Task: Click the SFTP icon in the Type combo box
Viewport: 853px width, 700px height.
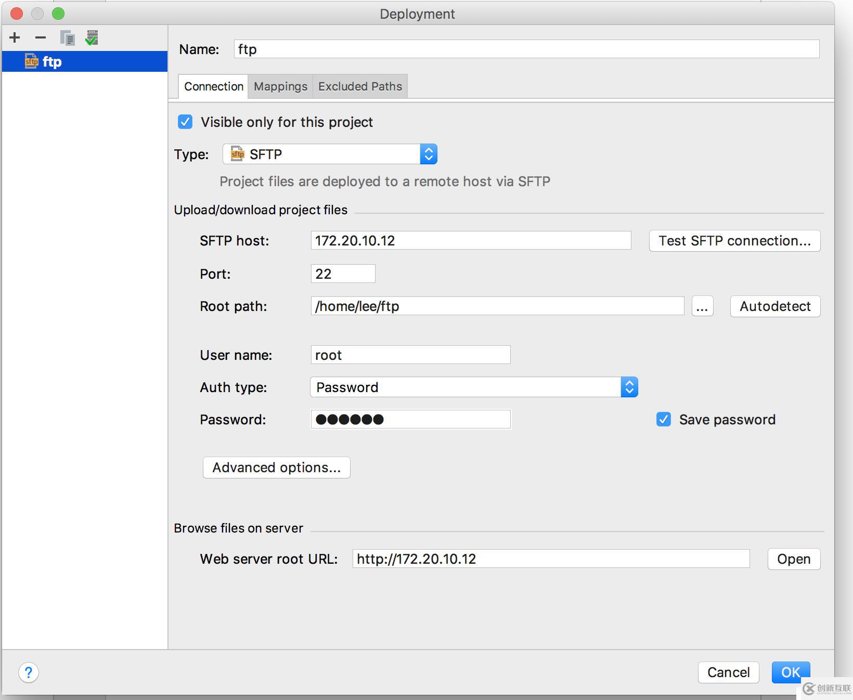Action: (238, 154)
